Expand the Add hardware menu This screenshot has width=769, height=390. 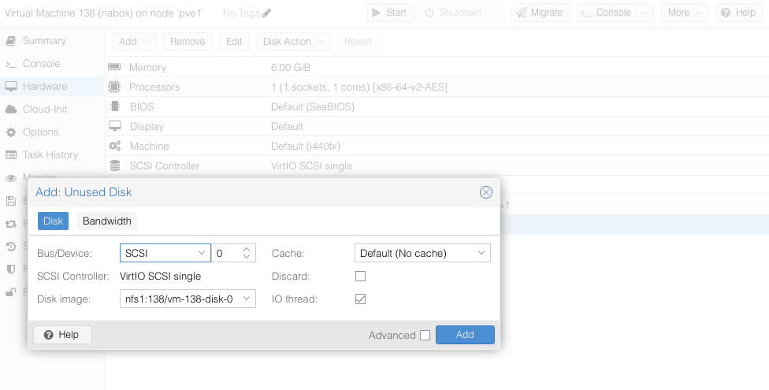coord(134,42)
